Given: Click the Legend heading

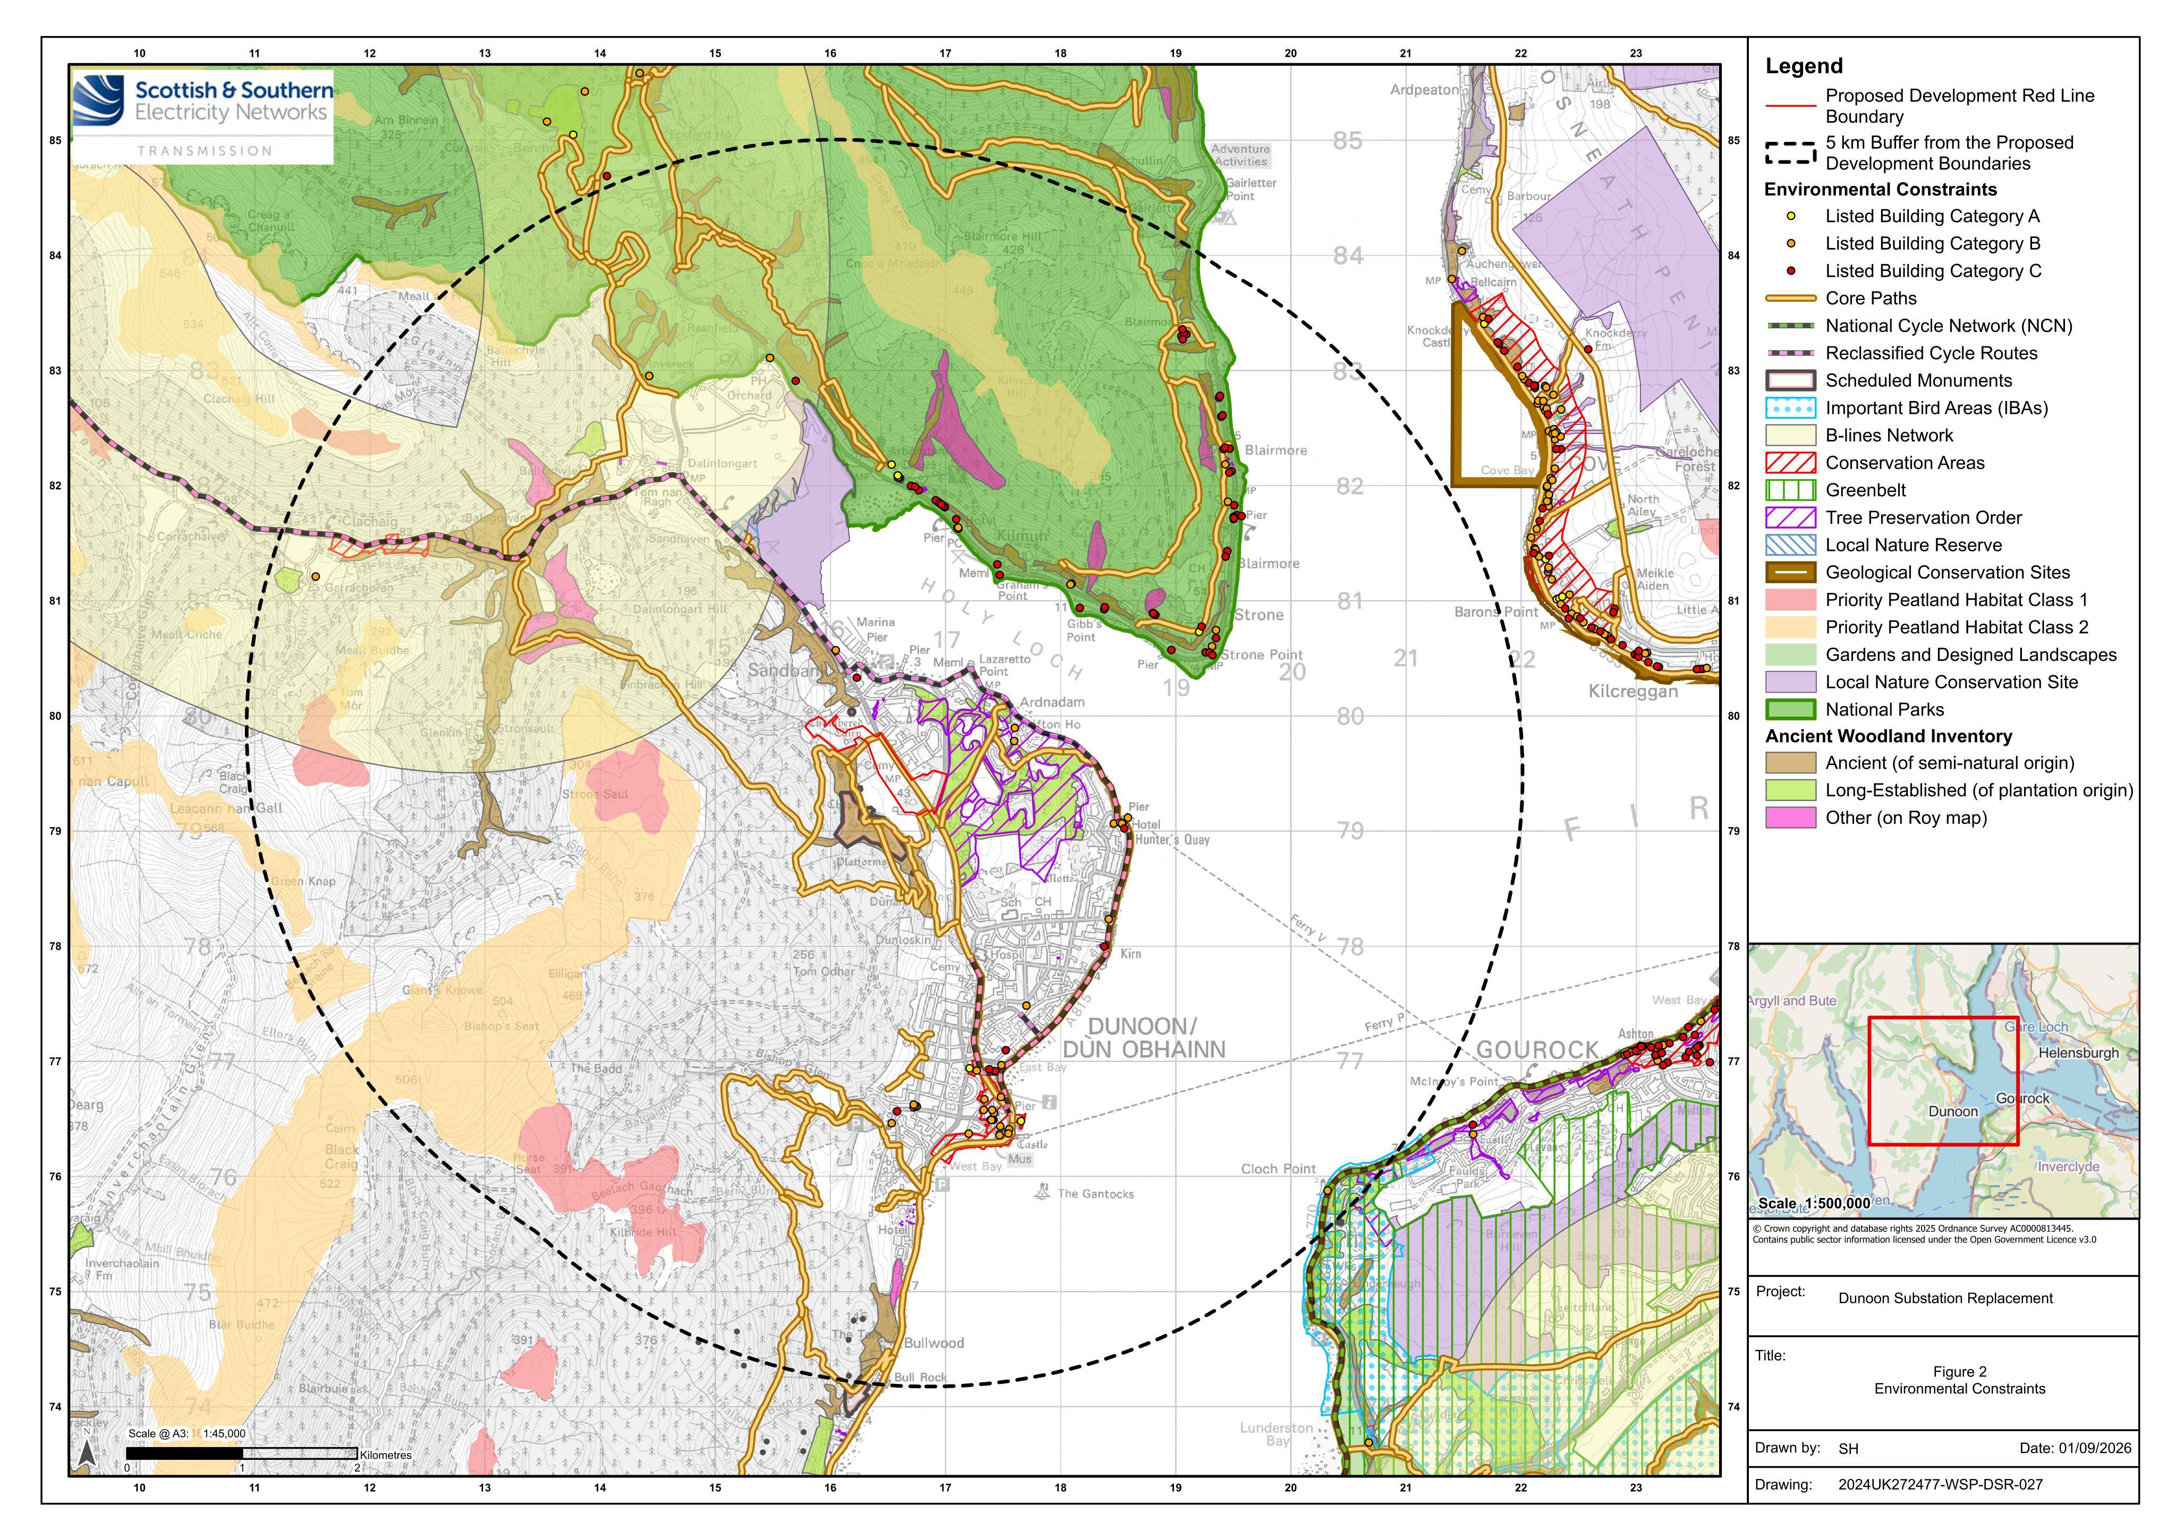Looking at the screenshot, I should click(1804, 66).
